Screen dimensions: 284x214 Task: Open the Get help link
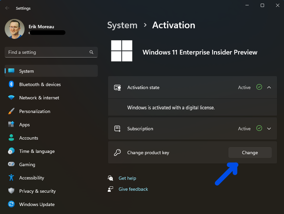point(127,178)
